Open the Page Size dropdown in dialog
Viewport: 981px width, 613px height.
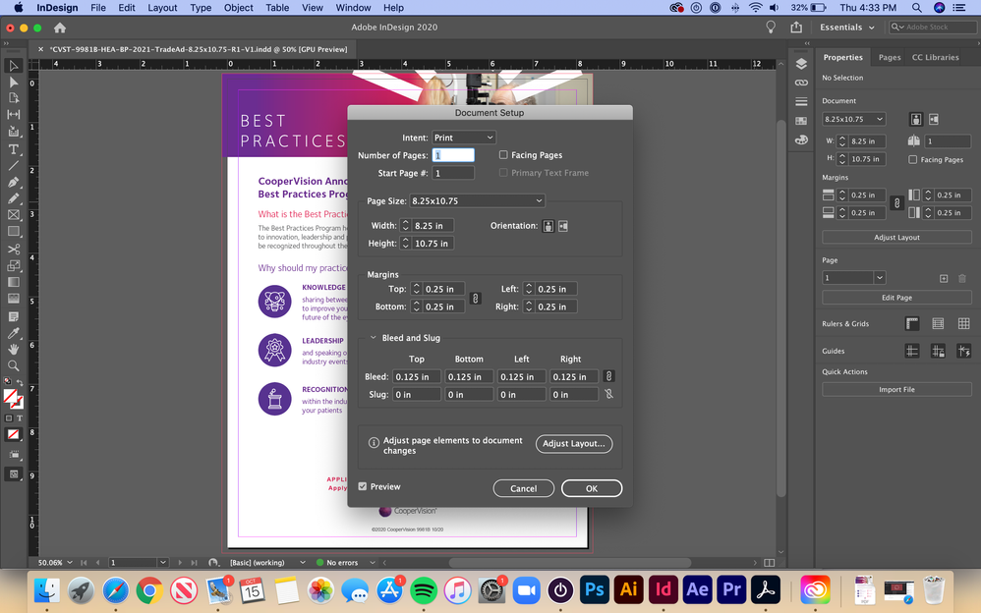[x=477, y=200]
